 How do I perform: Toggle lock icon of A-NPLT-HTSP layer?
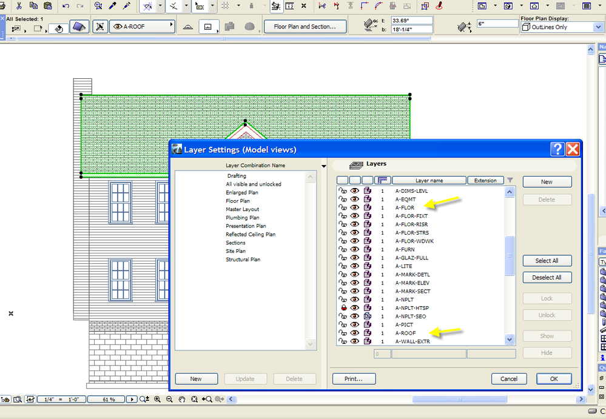point(343,308)
